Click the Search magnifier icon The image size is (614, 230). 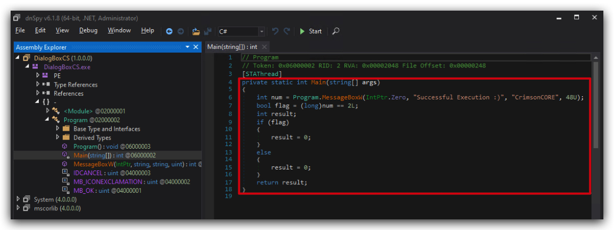coord(335,31)
